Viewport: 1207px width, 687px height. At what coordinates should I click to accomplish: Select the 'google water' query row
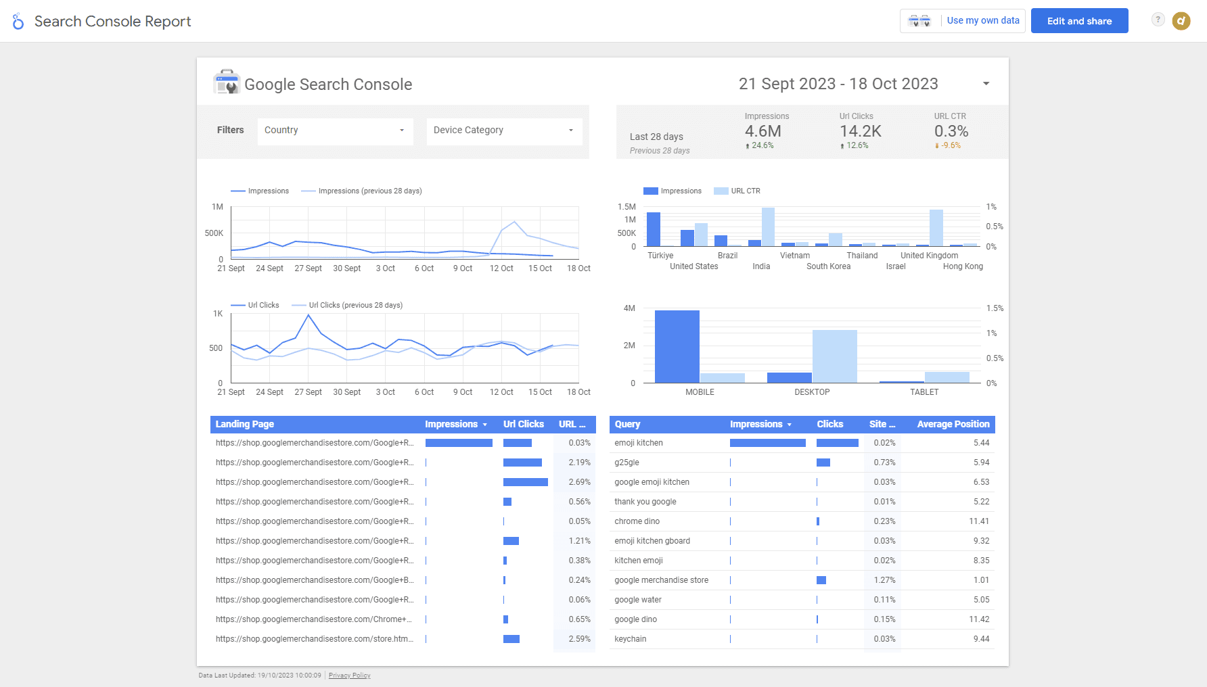pos(802,600)
